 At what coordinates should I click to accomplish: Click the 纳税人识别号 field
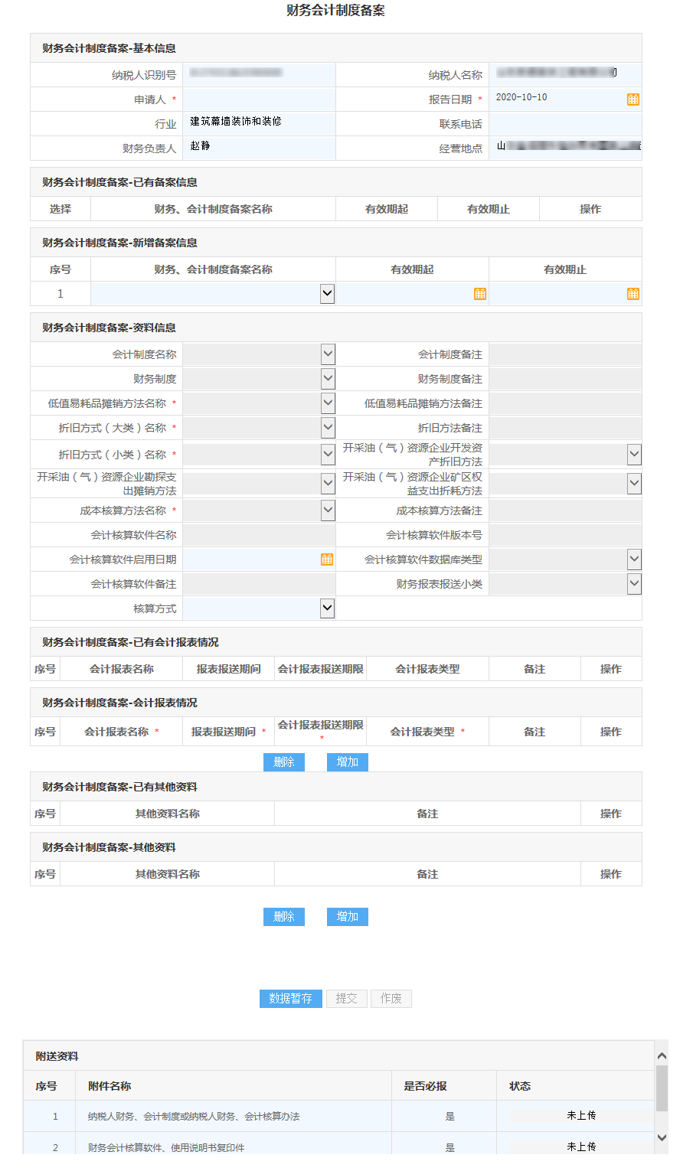click(259, 75)
